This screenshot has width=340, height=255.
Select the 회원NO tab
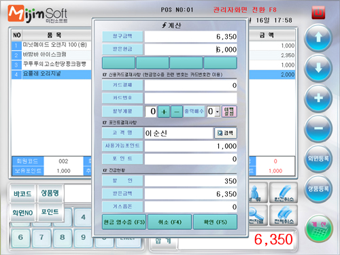pos(22,212)
